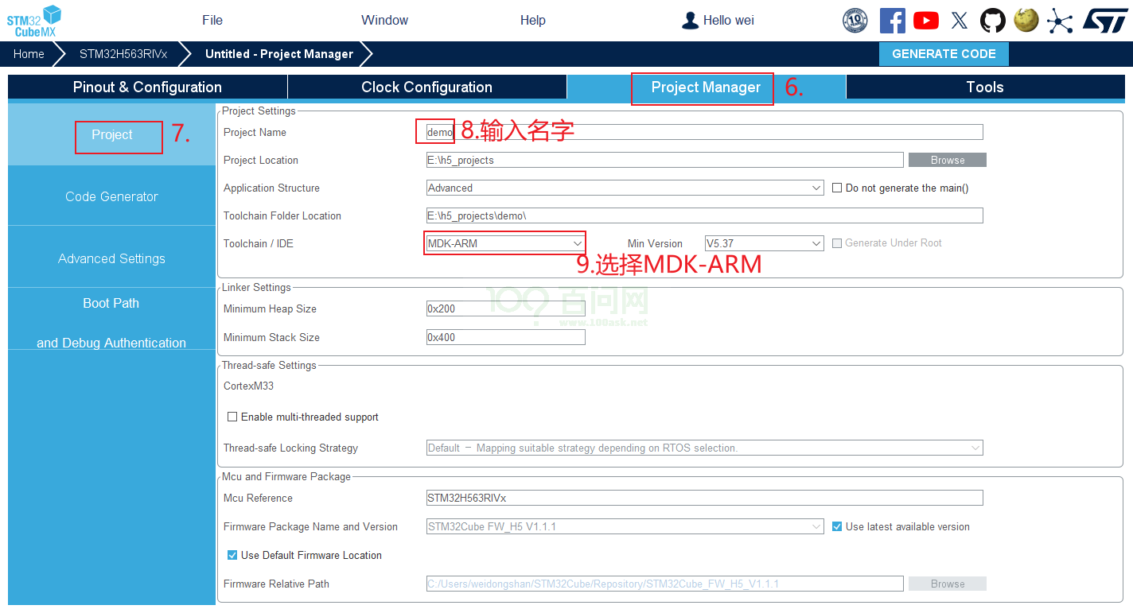Click the Minimum Heap Size label
This screenshot has height=613, width=1133.
[270, 308]
